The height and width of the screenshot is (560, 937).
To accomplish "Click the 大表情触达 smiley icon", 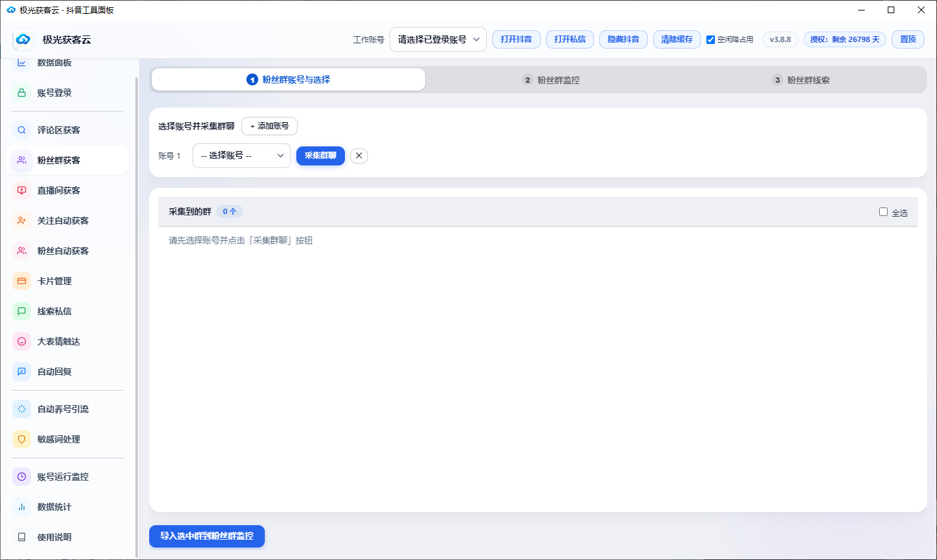I will [22, 341].
